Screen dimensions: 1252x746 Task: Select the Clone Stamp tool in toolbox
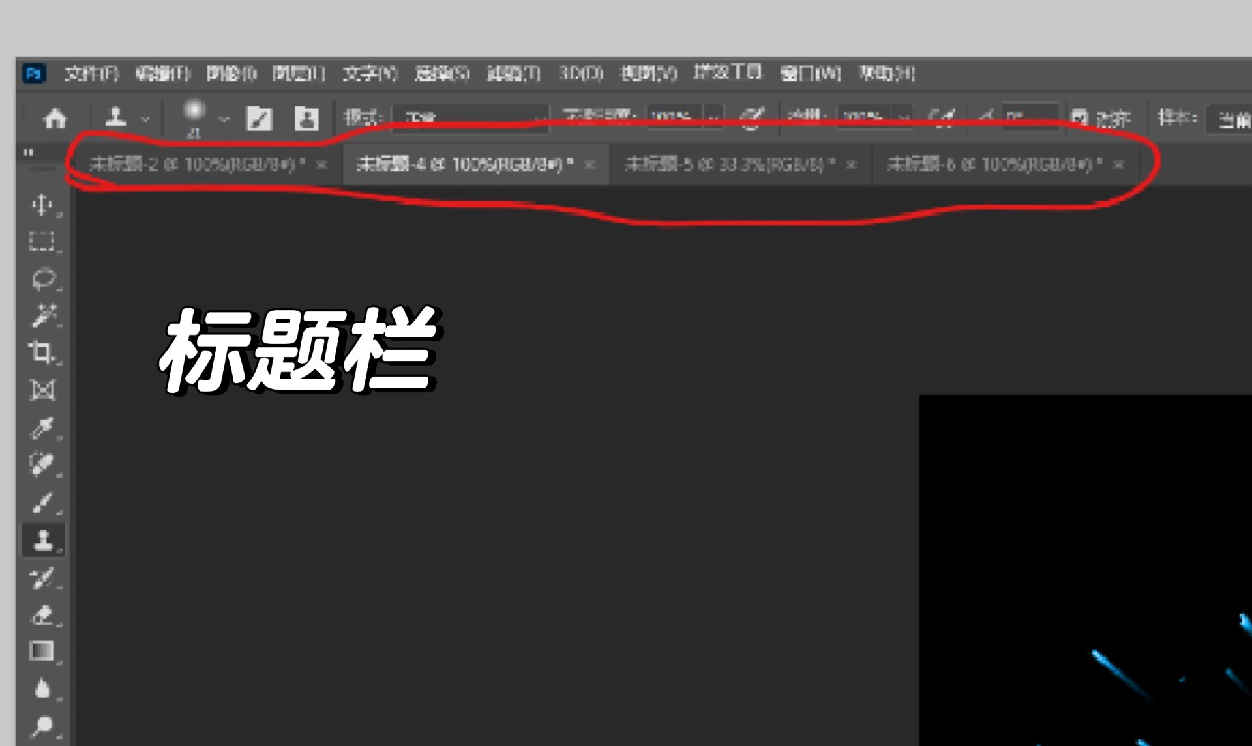point(43,540)
